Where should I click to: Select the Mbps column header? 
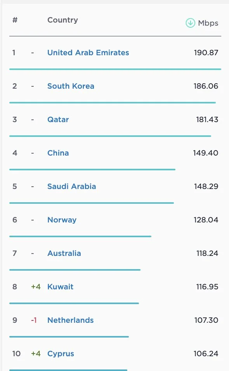(209, 23)
